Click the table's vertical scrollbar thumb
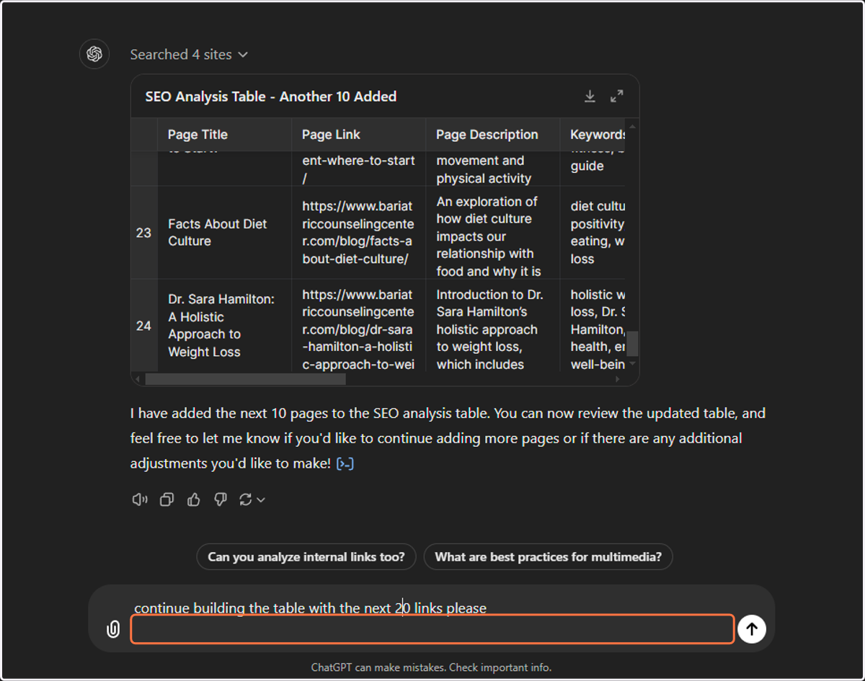 pos(632,344)
